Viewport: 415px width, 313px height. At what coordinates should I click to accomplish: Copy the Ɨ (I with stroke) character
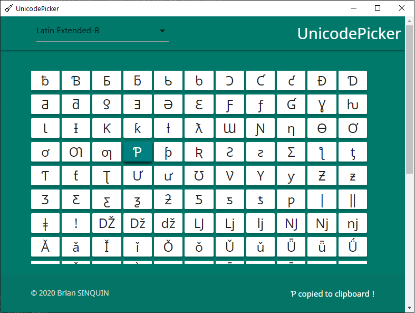[x=76, y=128]
